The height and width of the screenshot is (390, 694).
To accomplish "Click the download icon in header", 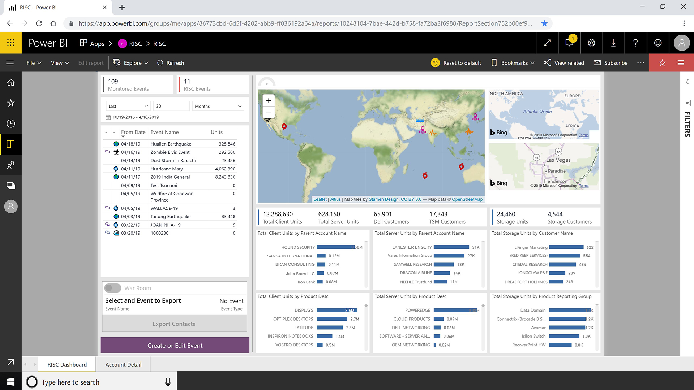I will pos(613,43).
